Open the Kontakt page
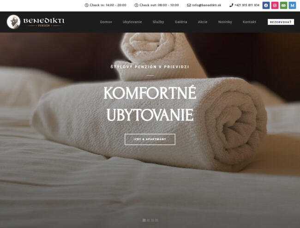The height and width of the screenshot is (228, 300). [x=249, y=22]
